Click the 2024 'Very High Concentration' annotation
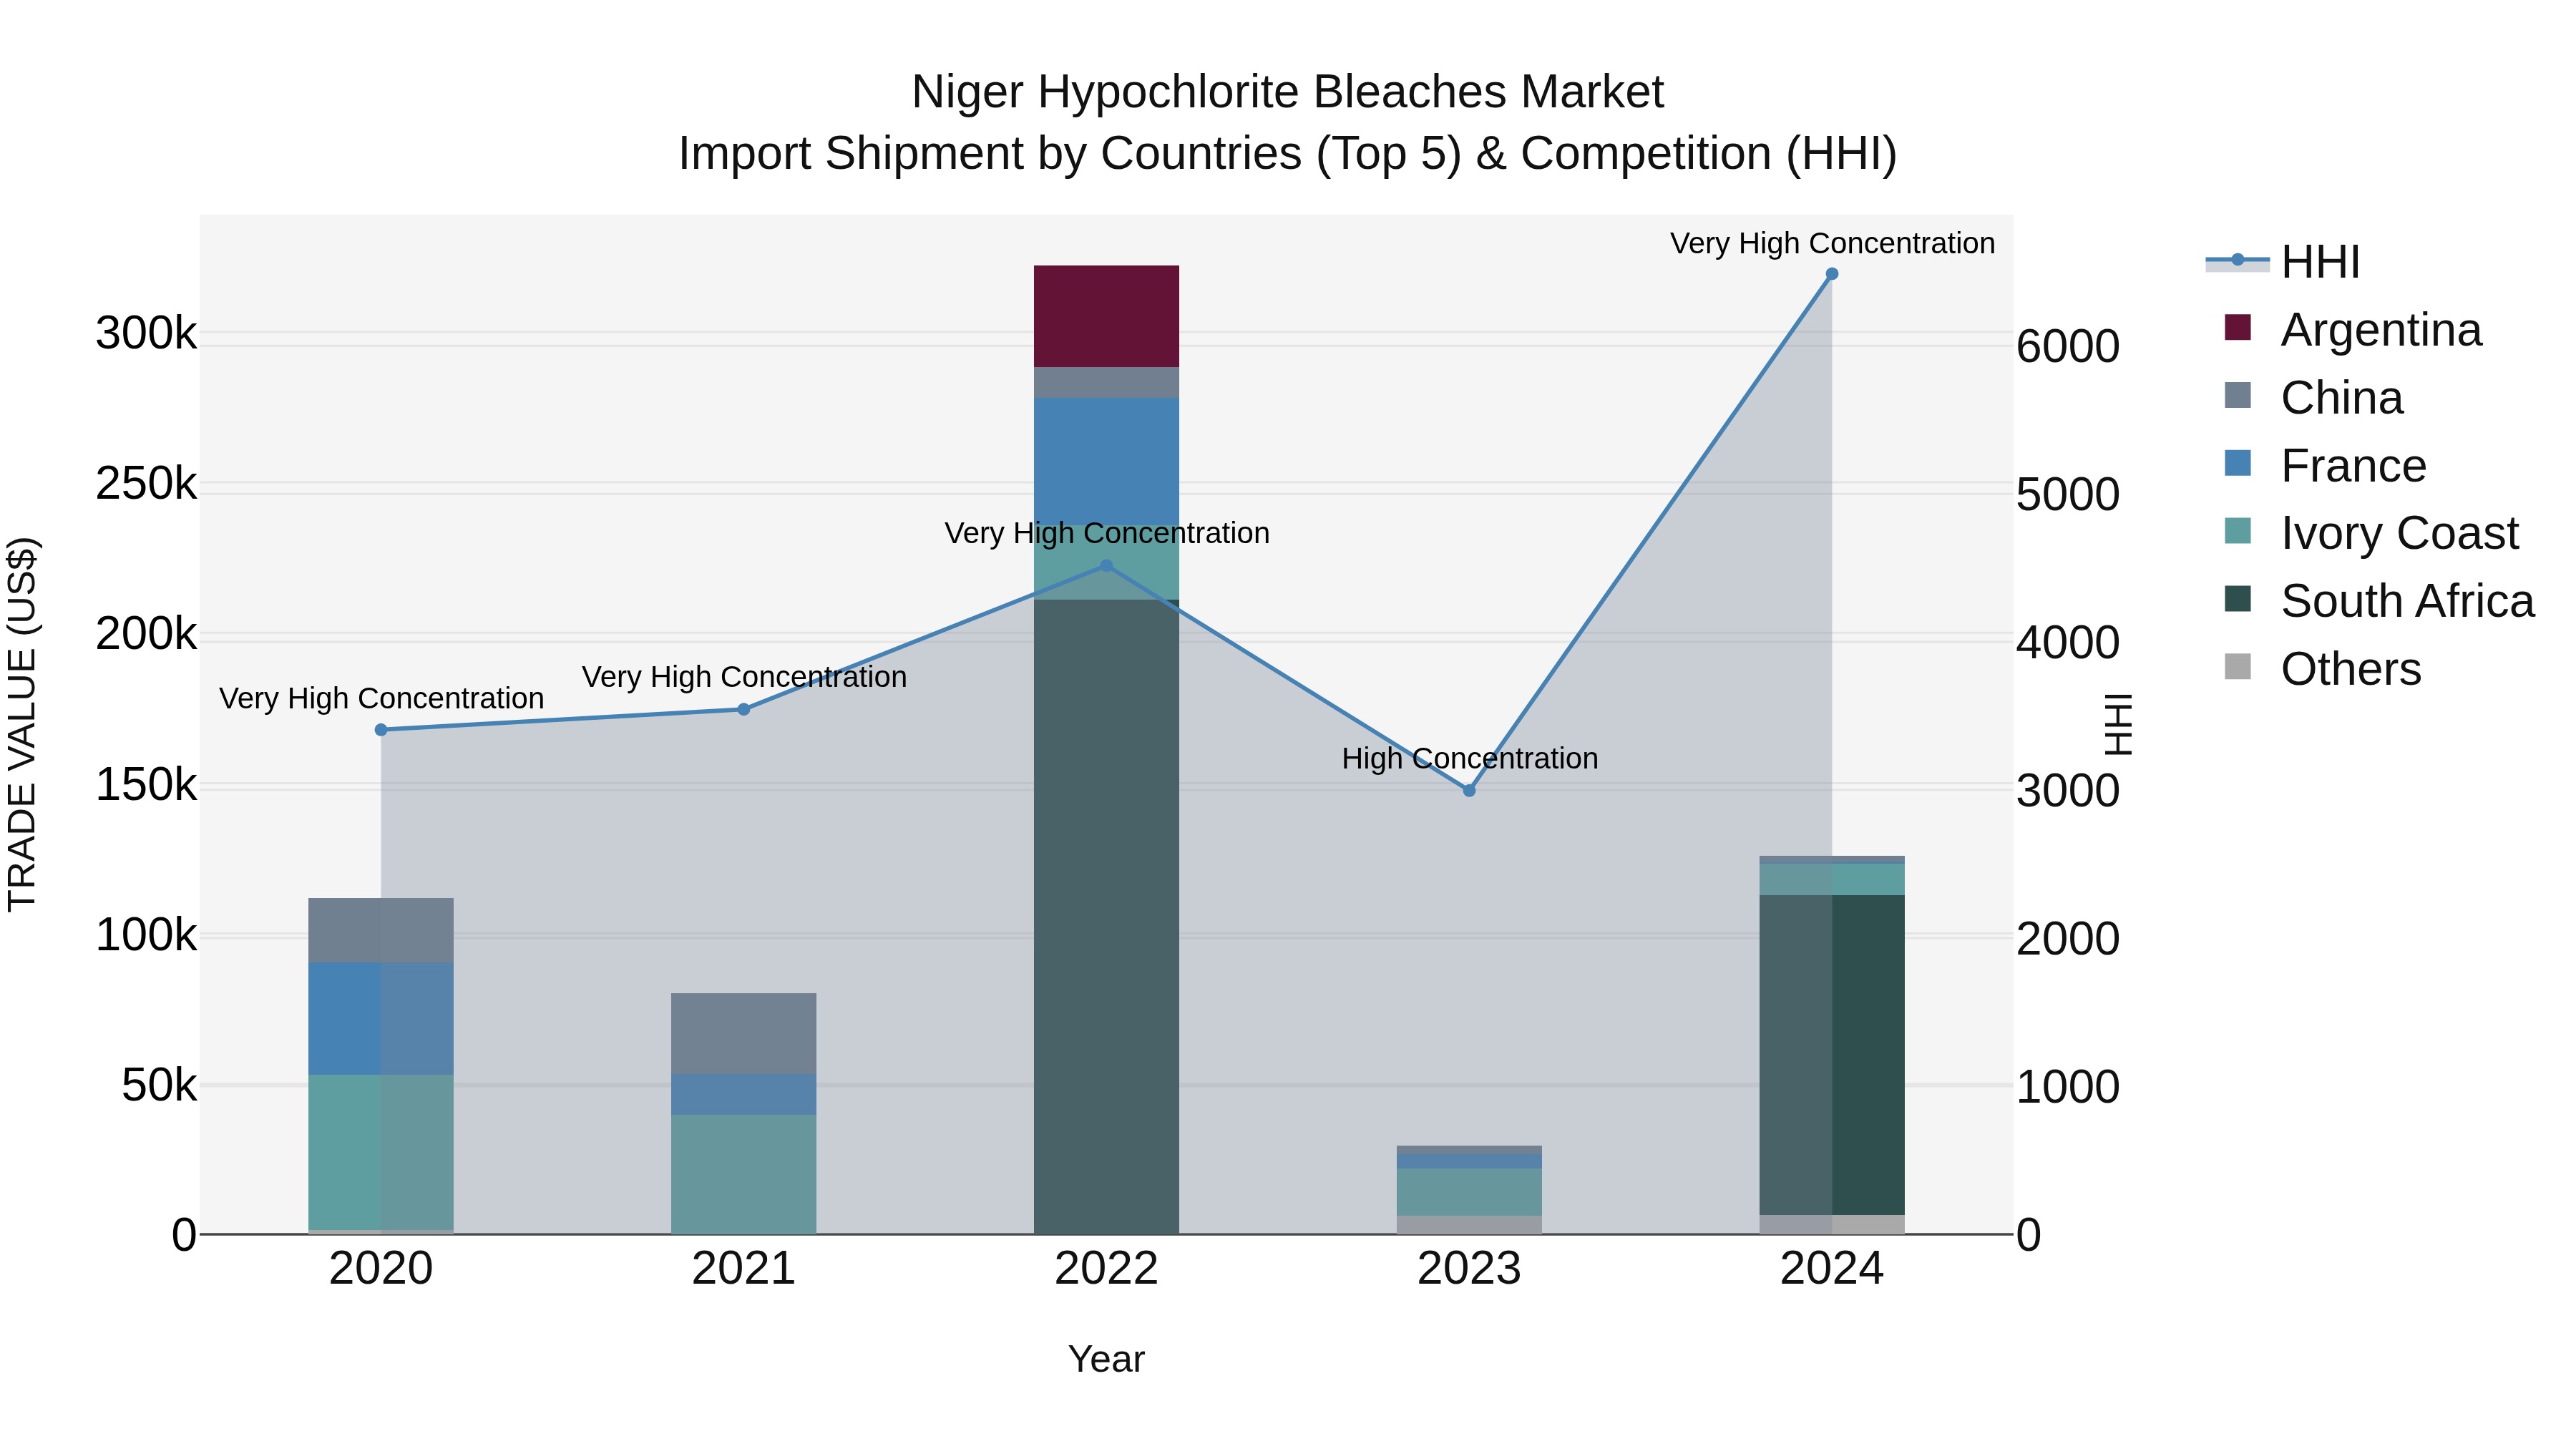Viewport: 2576px width, 1449px height. click(1832, 244)
